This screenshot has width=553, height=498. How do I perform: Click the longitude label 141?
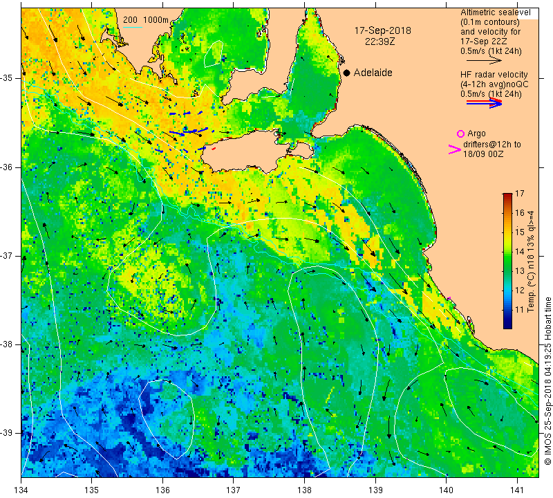[517, 490]
